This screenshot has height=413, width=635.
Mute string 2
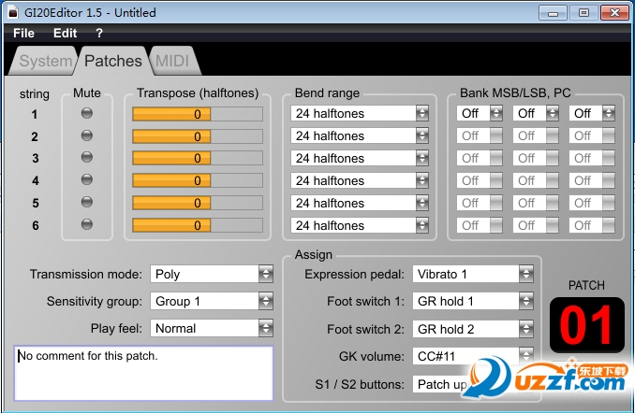[87, 135]
